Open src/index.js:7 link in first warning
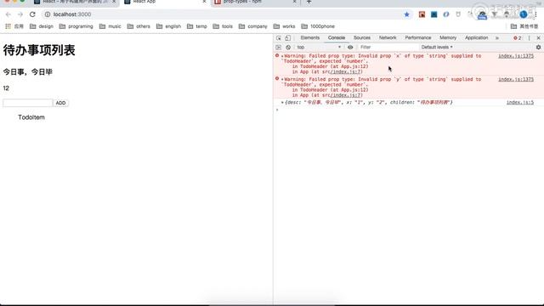The image size is (544, 306). [345, 71]
